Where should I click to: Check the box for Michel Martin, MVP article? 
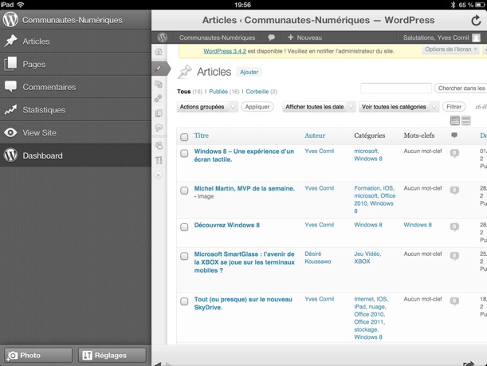coord(184,191)
